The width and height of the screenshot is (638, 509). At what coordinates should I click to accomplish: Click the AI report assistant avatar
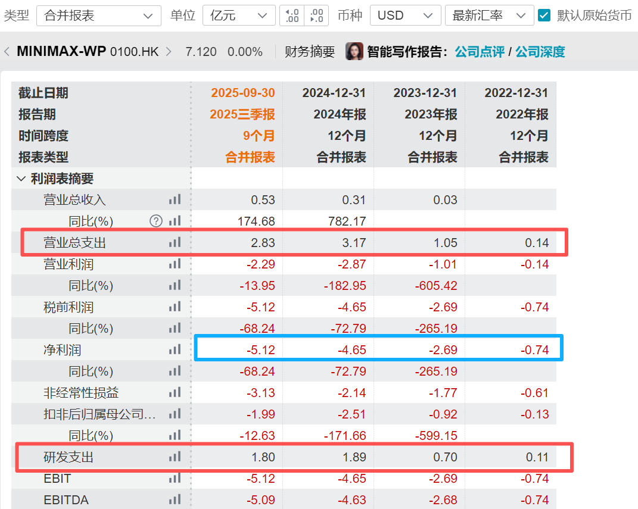[x=354, y=52]
